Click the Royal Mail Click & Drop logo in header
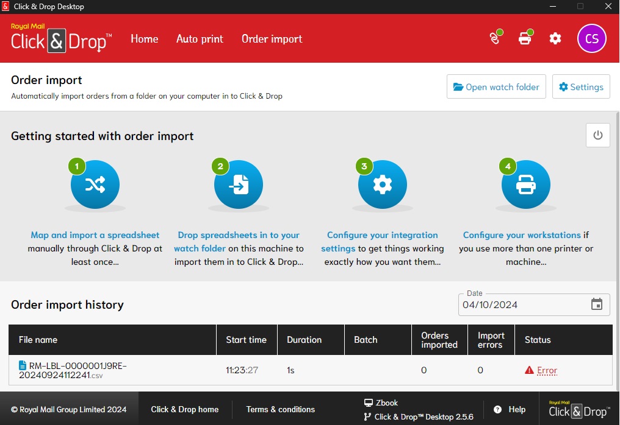Image resolution: width=620 pixels, height=425 pixels. coord(61,38)
